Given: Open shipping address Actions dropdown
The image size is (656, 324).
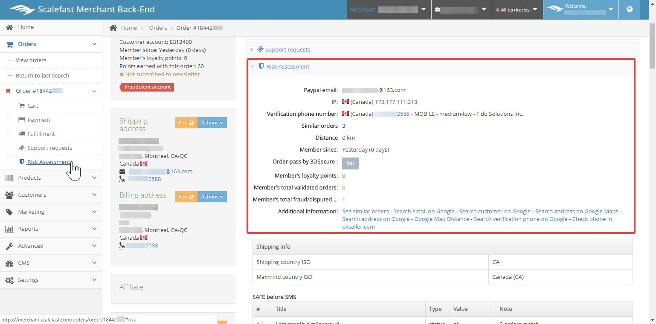Looking at the screenshot, I should click(212, 123).
